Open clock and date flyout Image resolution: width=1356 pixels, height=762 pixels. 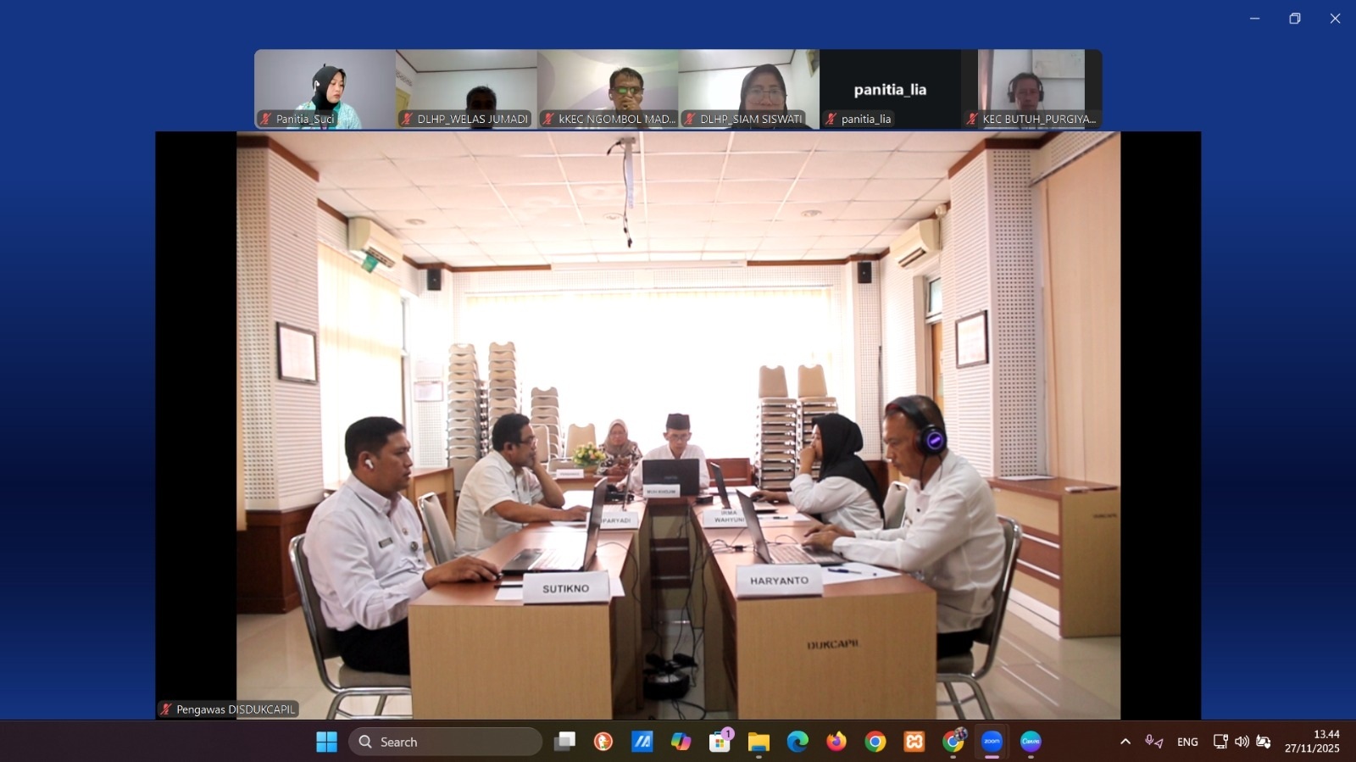click(1312, 742)
